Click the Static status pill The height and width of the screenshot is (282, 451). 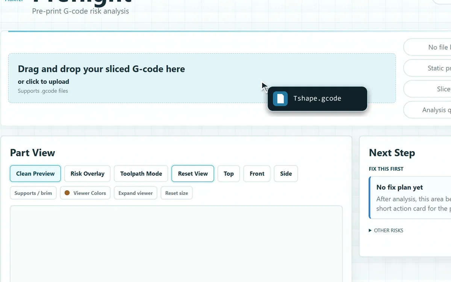click(427, 68)
